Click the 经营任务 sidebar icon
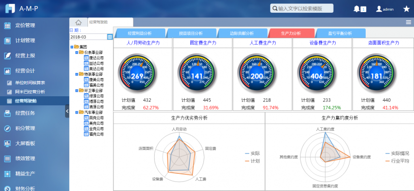This screenshot has height=191, width=414. (x=8, y=113)
